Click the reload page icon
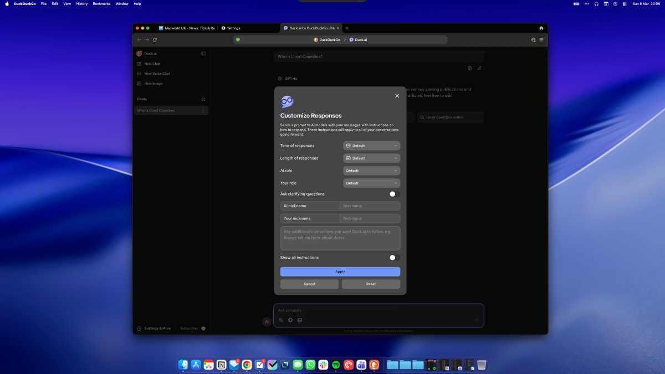Viewport: 665px width, 374px height. (x=155, y=40)
